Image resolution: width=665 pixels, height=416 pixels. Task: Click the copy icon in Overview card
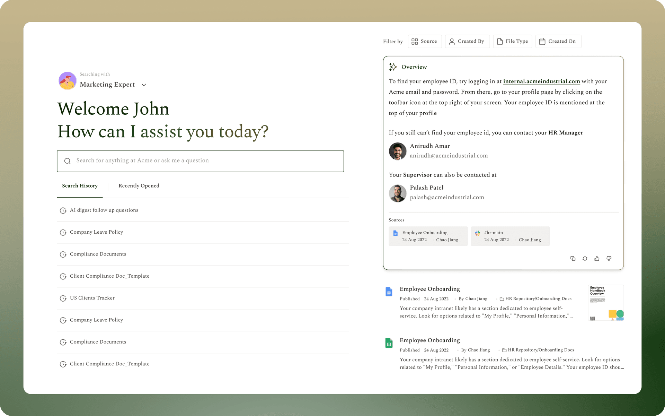click(573, 259)
